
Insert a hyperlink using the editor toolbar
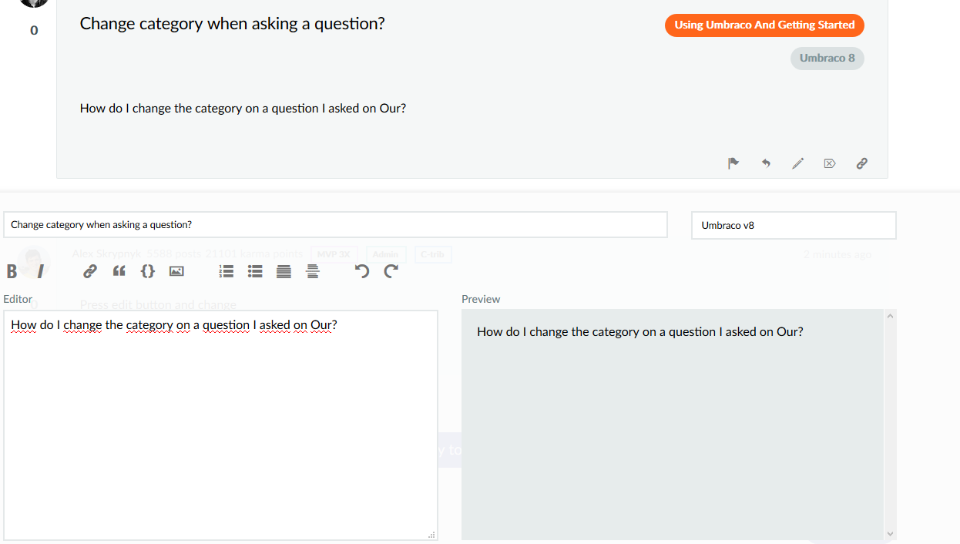point(90,271)
